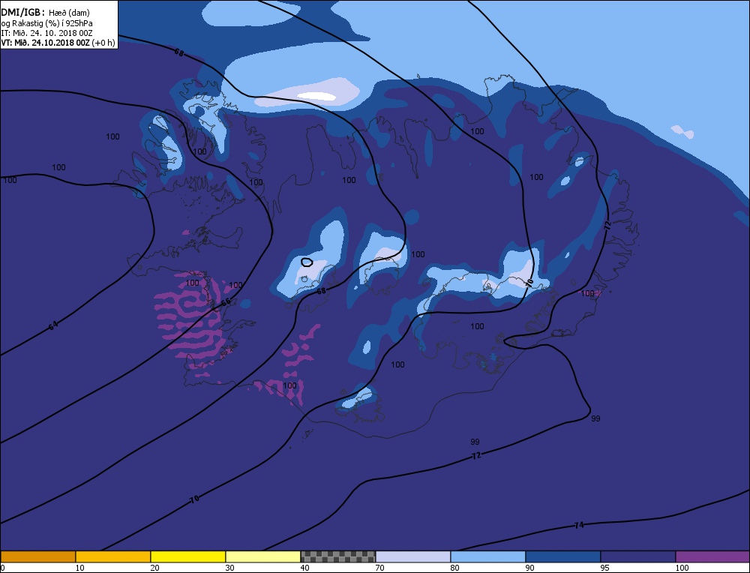750x573 pixels.
Task: Select the medium blue 90–95 legend swatch
Action: tap(563, 556)
